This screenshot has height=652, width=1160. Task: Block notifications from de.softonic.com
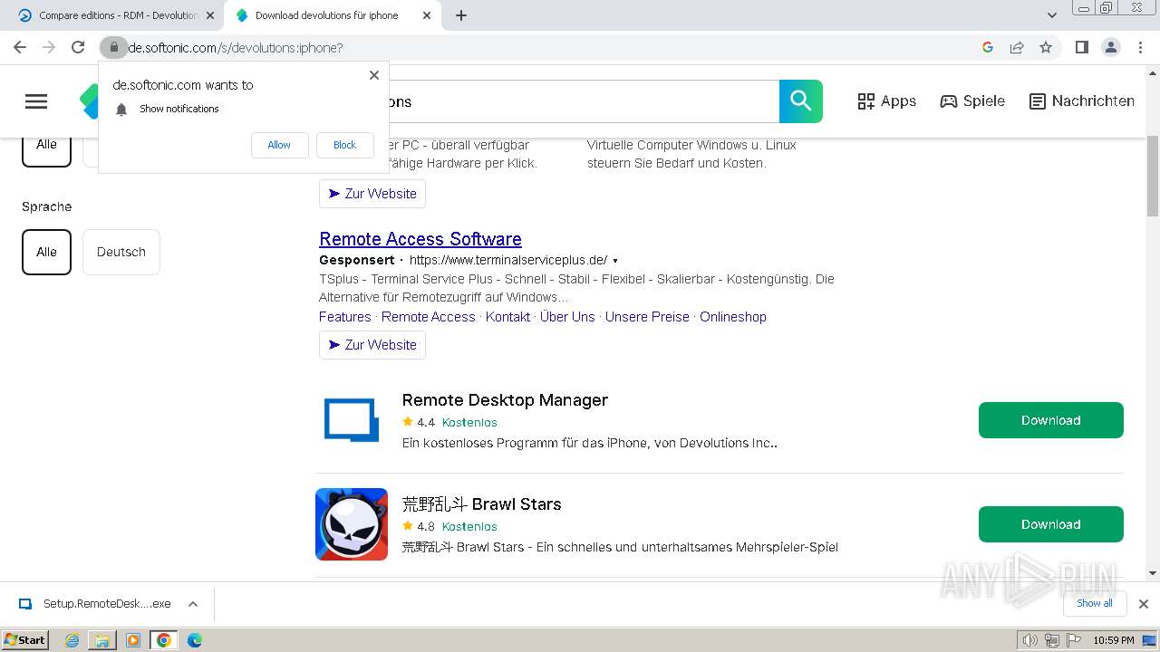(344, 145)
